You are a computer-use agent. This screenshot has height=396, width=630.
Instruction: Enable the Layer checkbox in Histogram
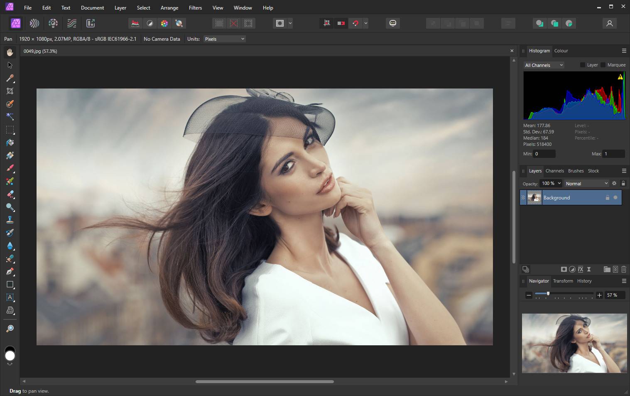pyautogui.click(x=582, y=65)
